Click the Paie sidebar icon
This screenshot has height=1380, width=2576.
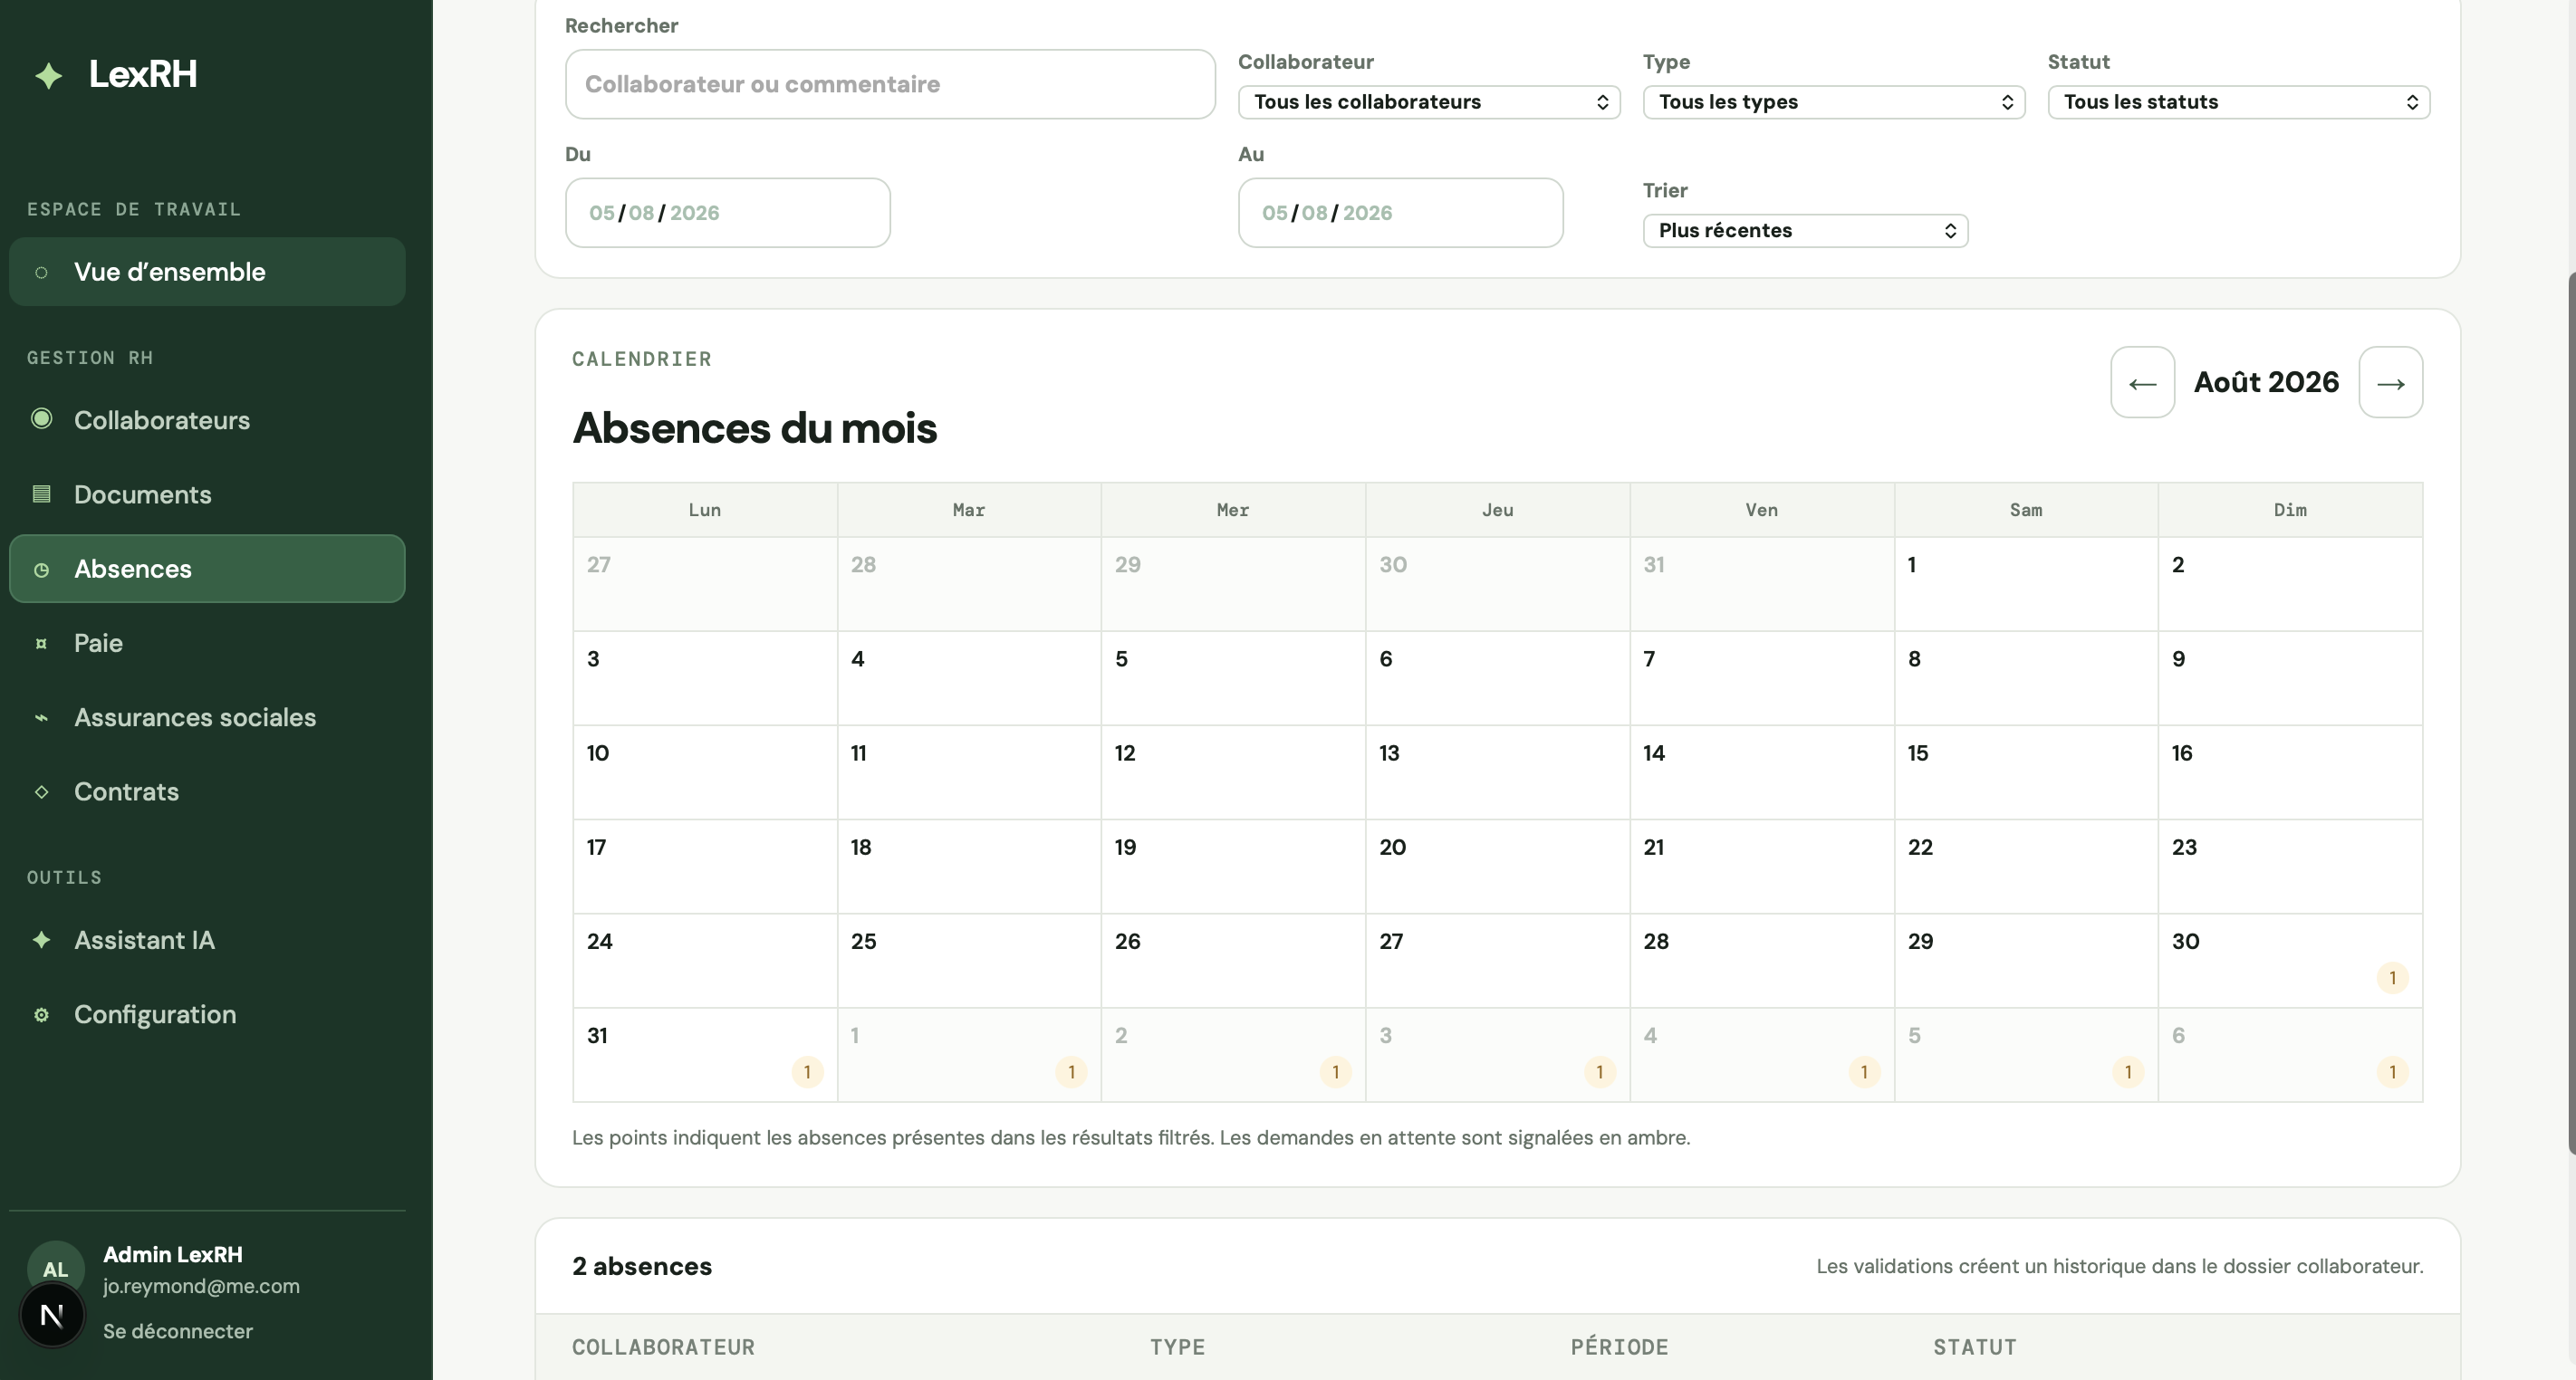pyautogui.click(x=41, y=643)
